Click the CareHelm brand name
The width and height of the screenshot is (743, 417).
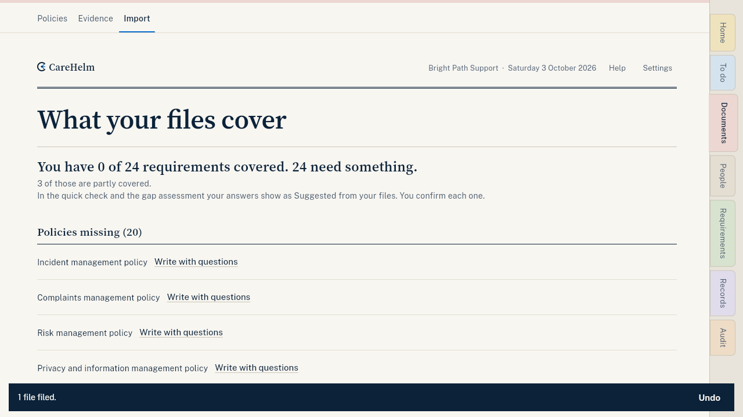pos(72,67)
